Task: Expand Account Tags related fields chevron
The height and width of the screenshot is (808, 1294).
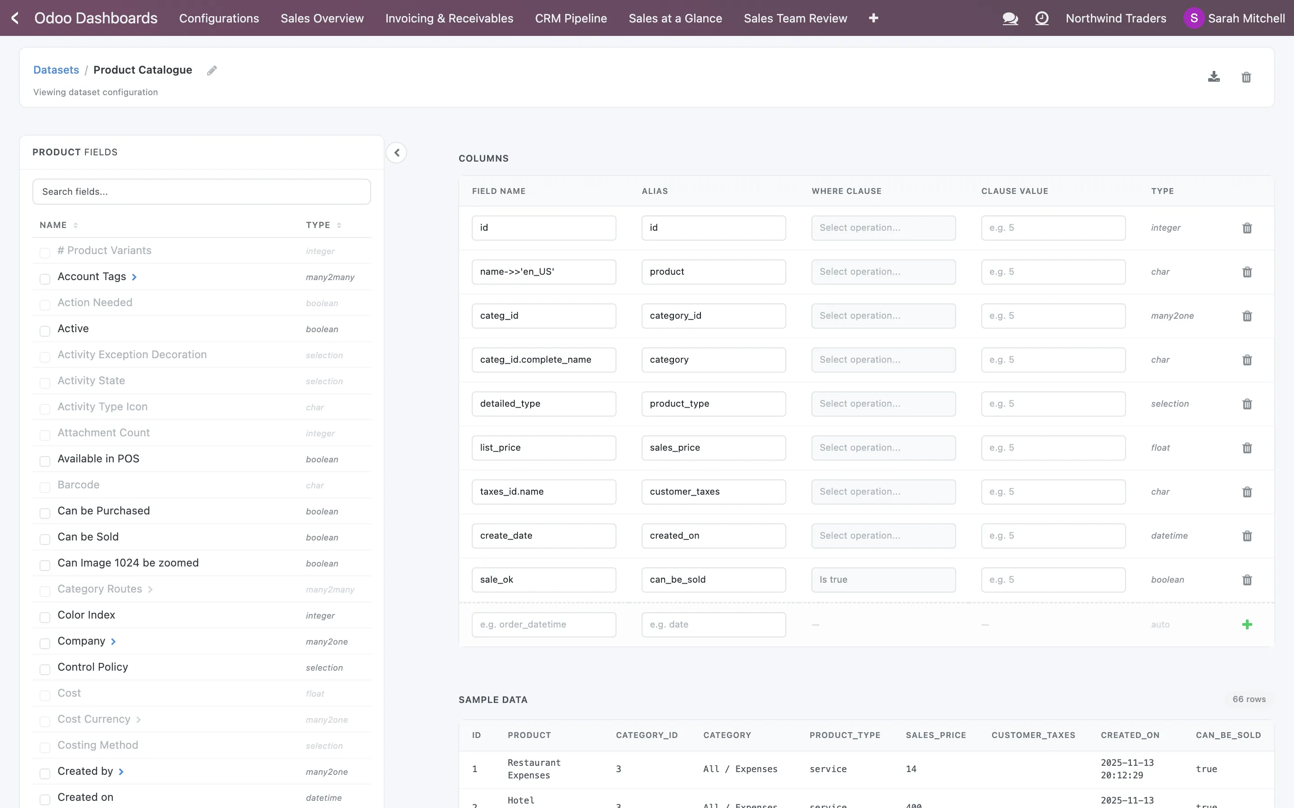Action: coord(134,277)
